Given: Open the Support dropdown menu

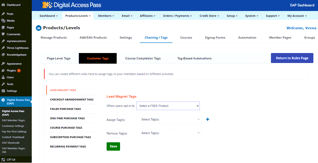Looking at the screenshot, I should click(x=273, y=16).
